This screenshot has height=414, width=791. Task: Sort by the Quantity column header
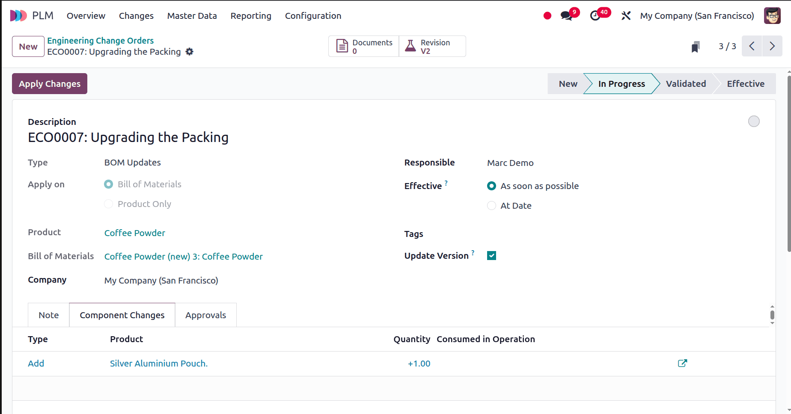click(412, 339)
